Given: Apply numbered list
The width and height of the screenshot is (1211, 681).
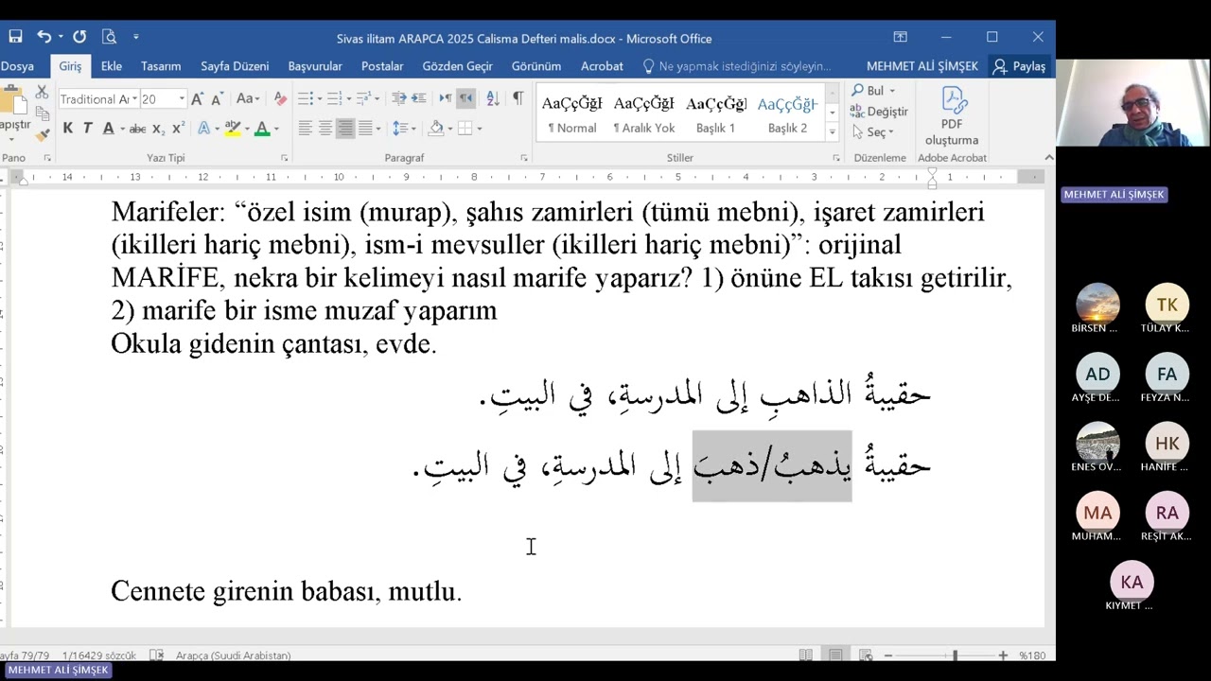Looking at the screenshot, I should tap(333, 98).
